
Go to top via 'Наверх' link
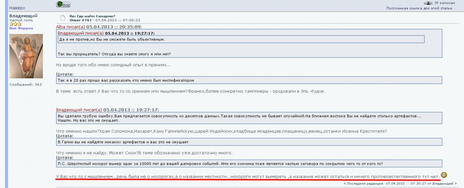tap(16, 8)
